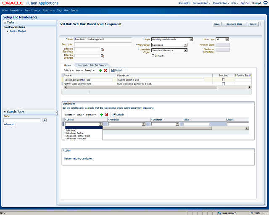Open Conditions Format menu
Image resolution: width=269 pixels, height=215 pixels.
91,115
